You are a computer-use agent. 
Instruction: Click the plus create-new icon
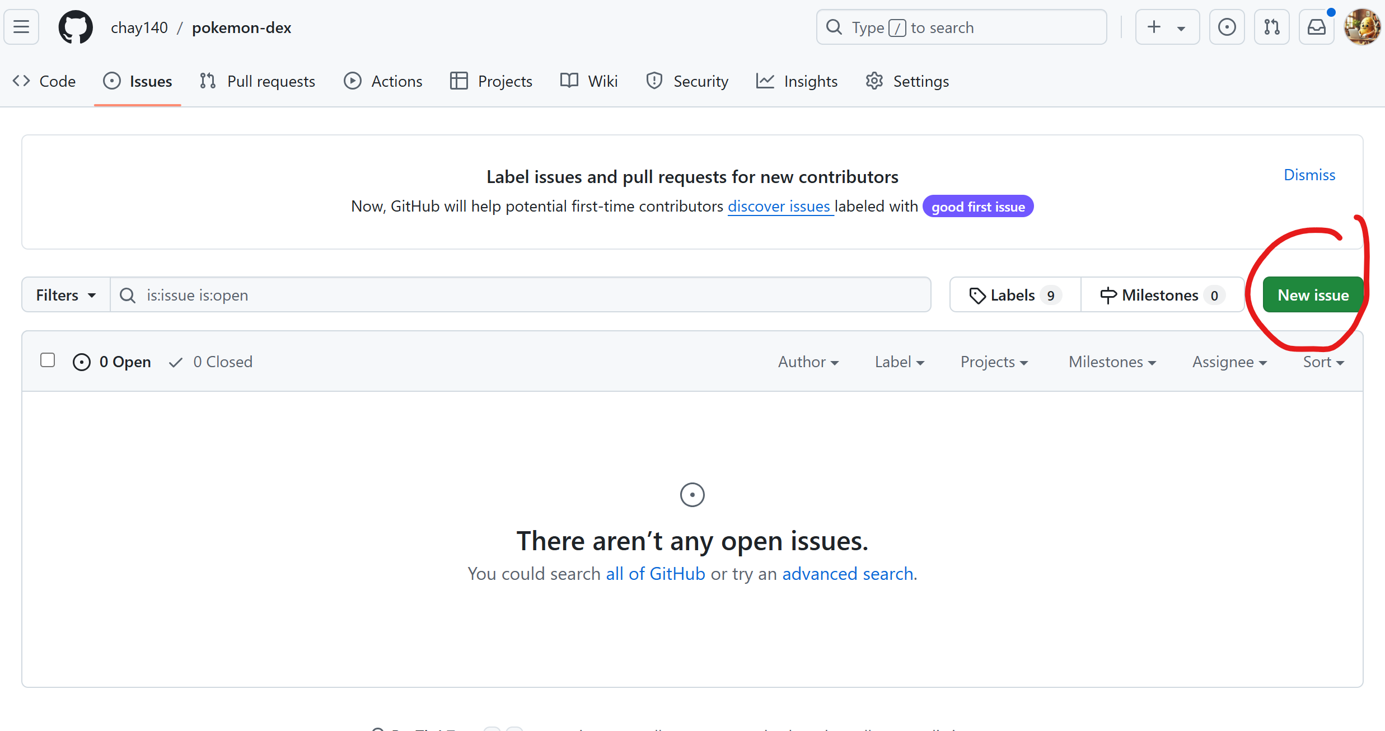click(1154, 27)
